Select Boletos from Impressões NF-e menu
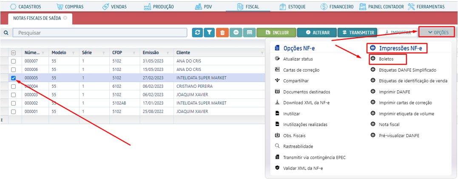 [x=386, y=59]
